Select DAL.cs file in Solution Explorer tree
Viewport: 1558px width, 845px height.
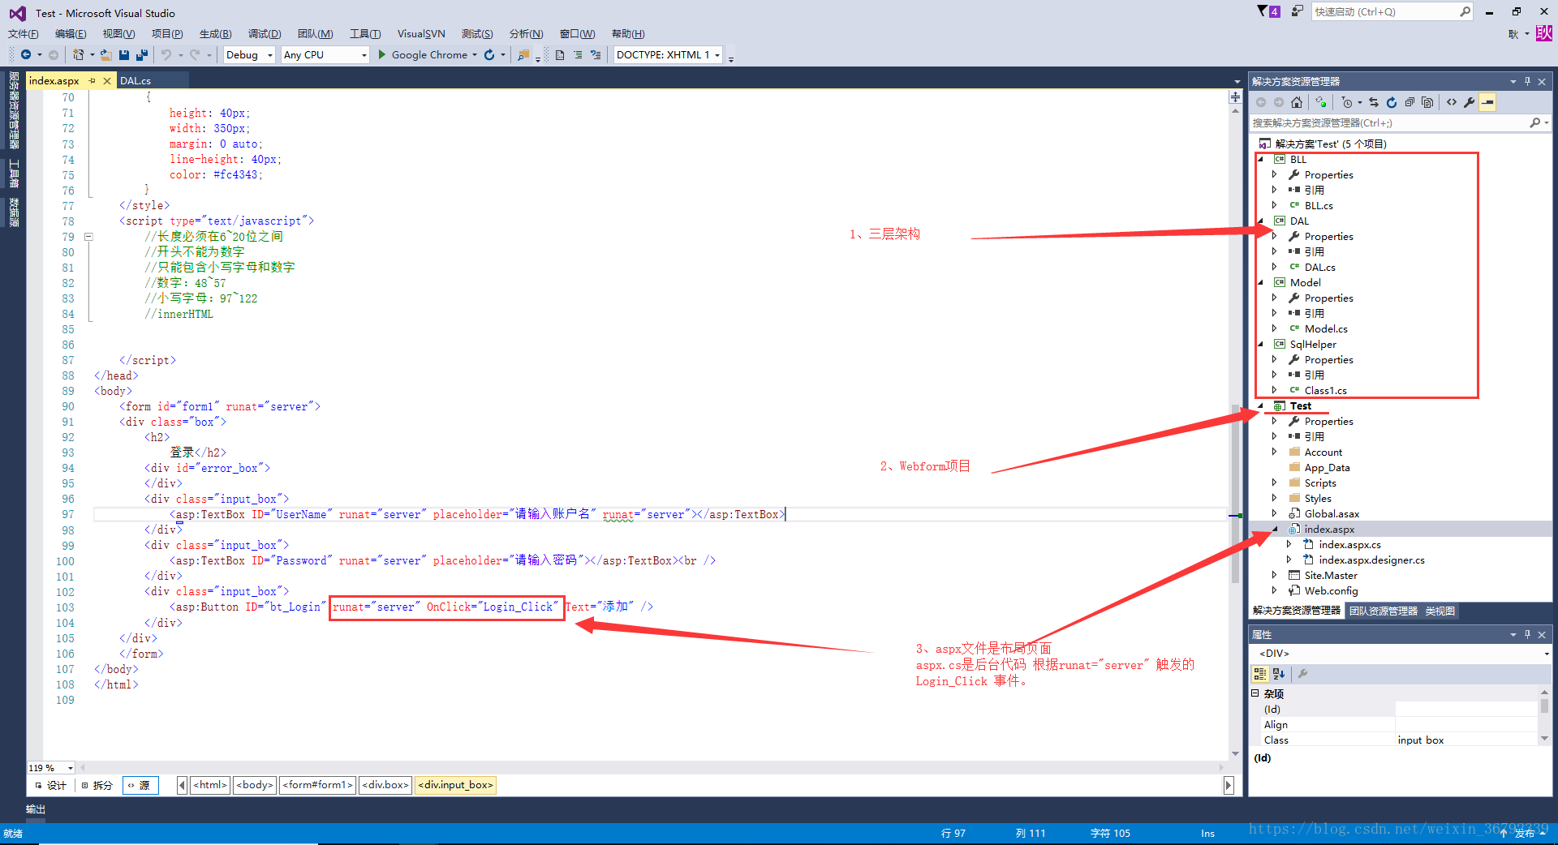[1319, 267]
